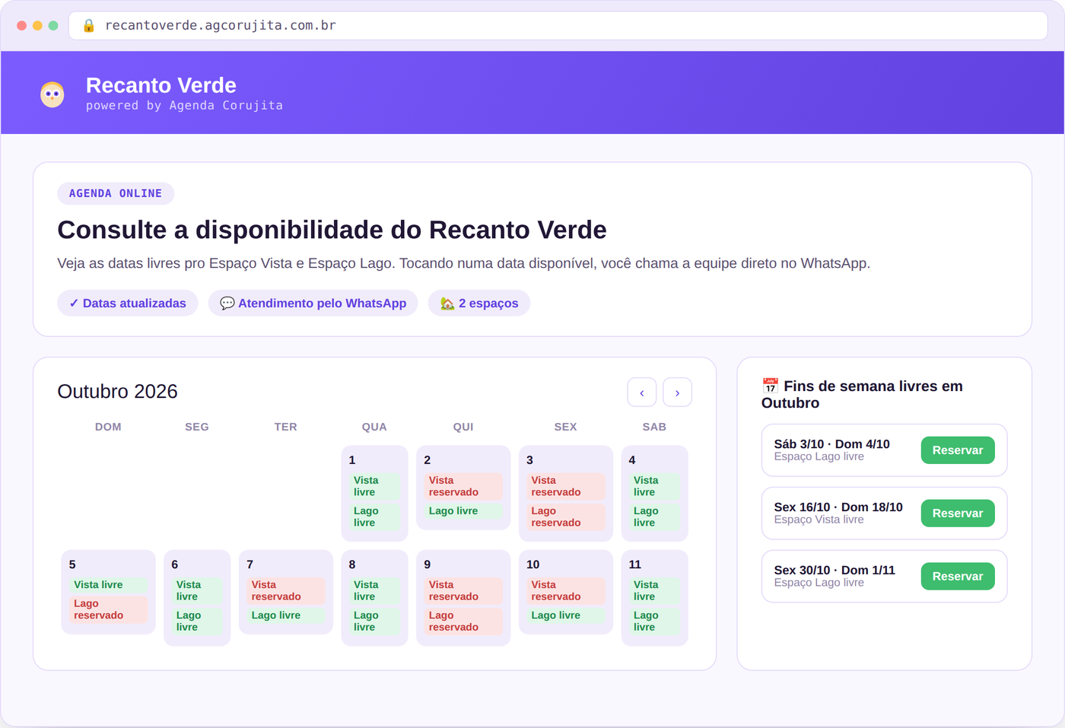Go to the previous month
Screen dimensions: 1065x728
pyautogui.click(x=642, y=393)
